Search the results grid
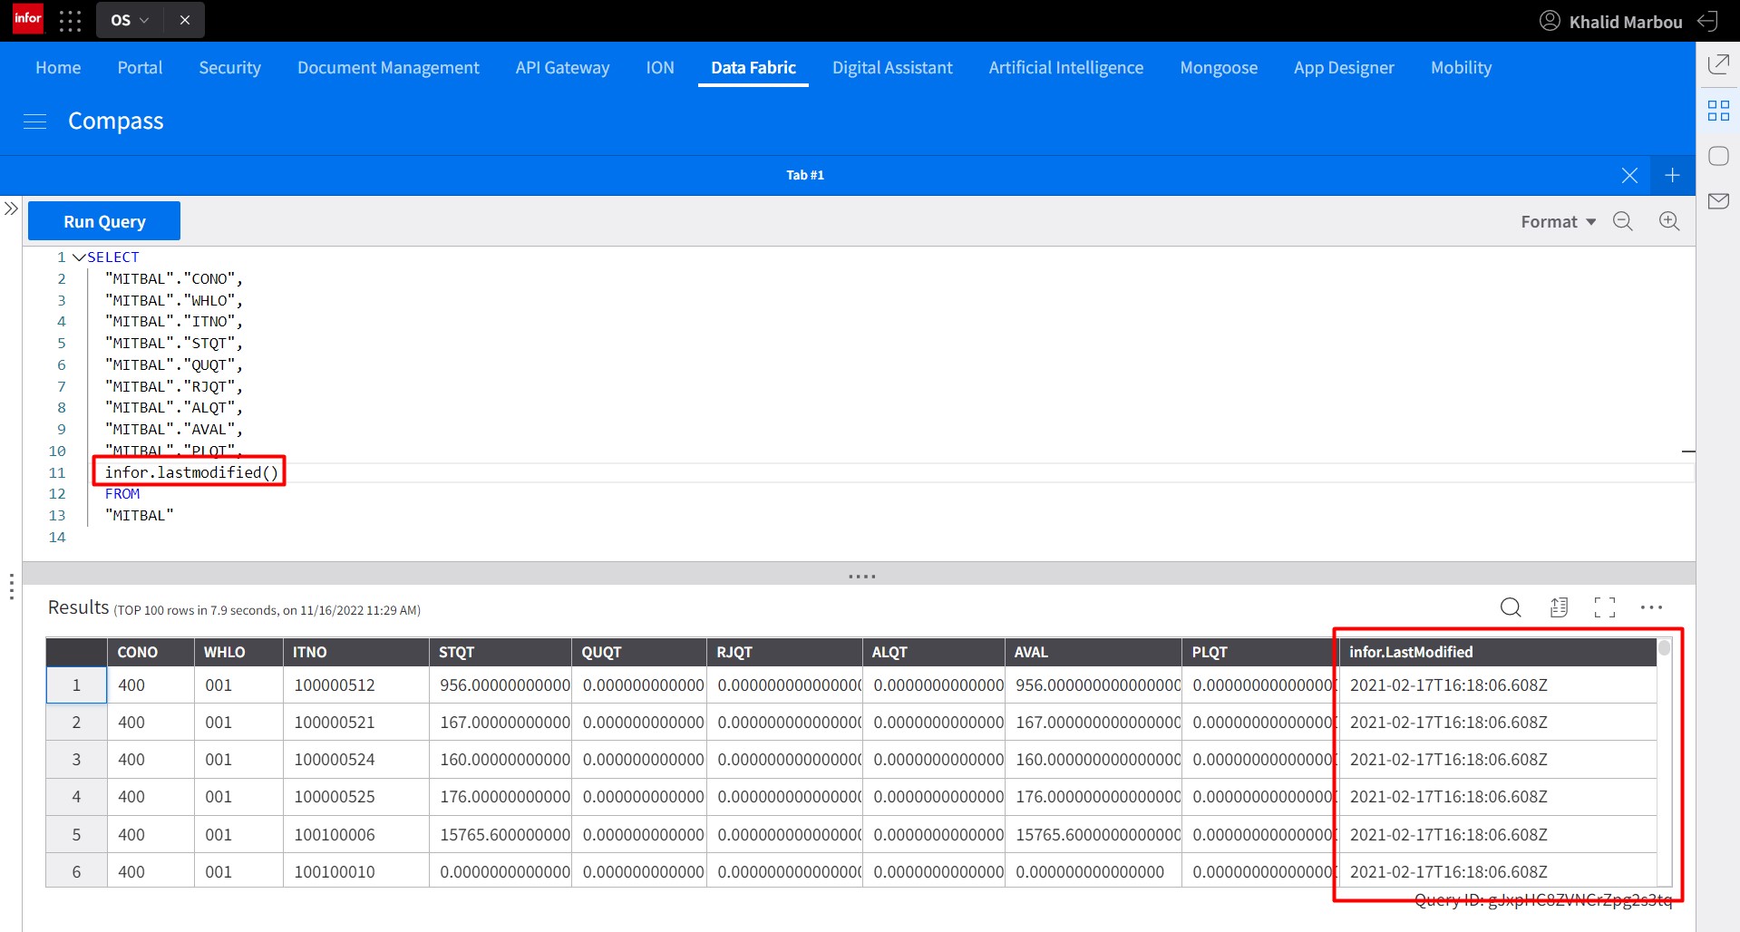Viewport: 1740px width, 932px height. click(x=1511, y=607)
